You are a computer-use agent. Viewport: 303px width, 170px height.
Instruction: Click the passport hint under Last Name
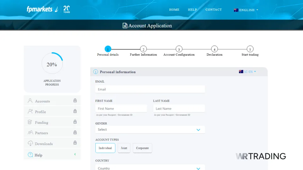(x=172, y=115)
